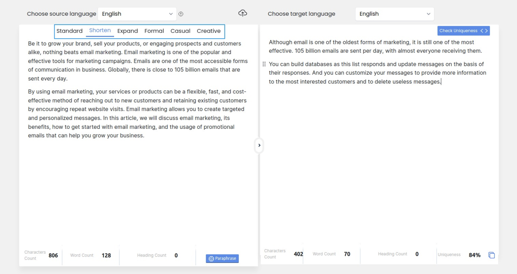Select the Creative writing mode
Viewport: 517px width, 274px height.
[209, 31]
